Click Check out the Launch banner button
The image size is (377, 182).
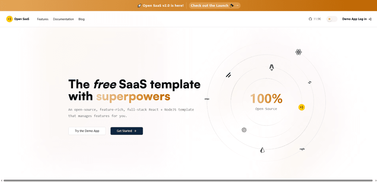click(x=214, y=6)
